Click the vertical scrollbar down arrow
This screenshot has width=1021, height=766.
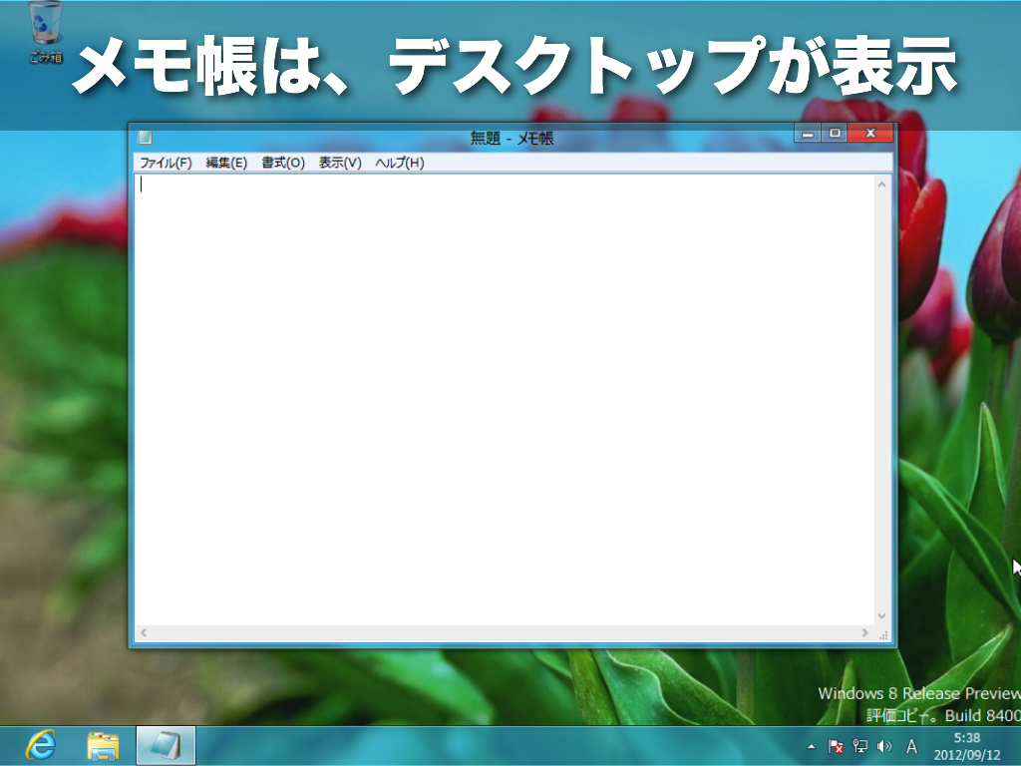point(881,616)
